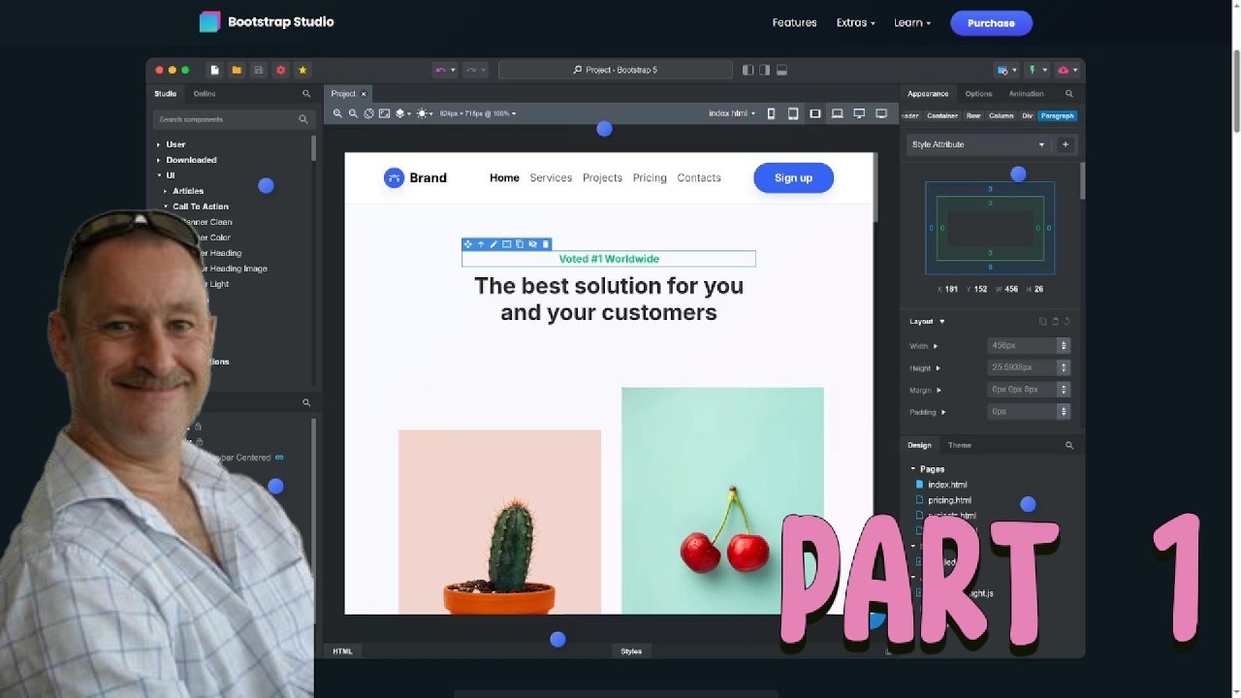1241x698 pixels.
Task: Click the Purchase button on website header
Action: (991, 22)
